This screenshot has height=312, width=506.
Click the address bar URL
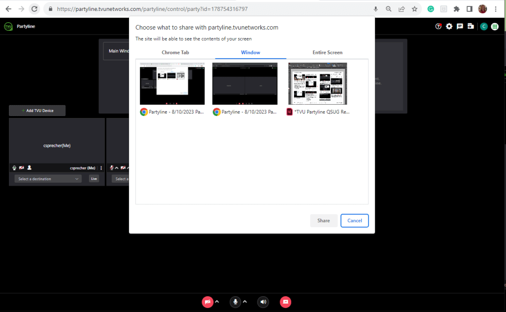pos(152,9)
